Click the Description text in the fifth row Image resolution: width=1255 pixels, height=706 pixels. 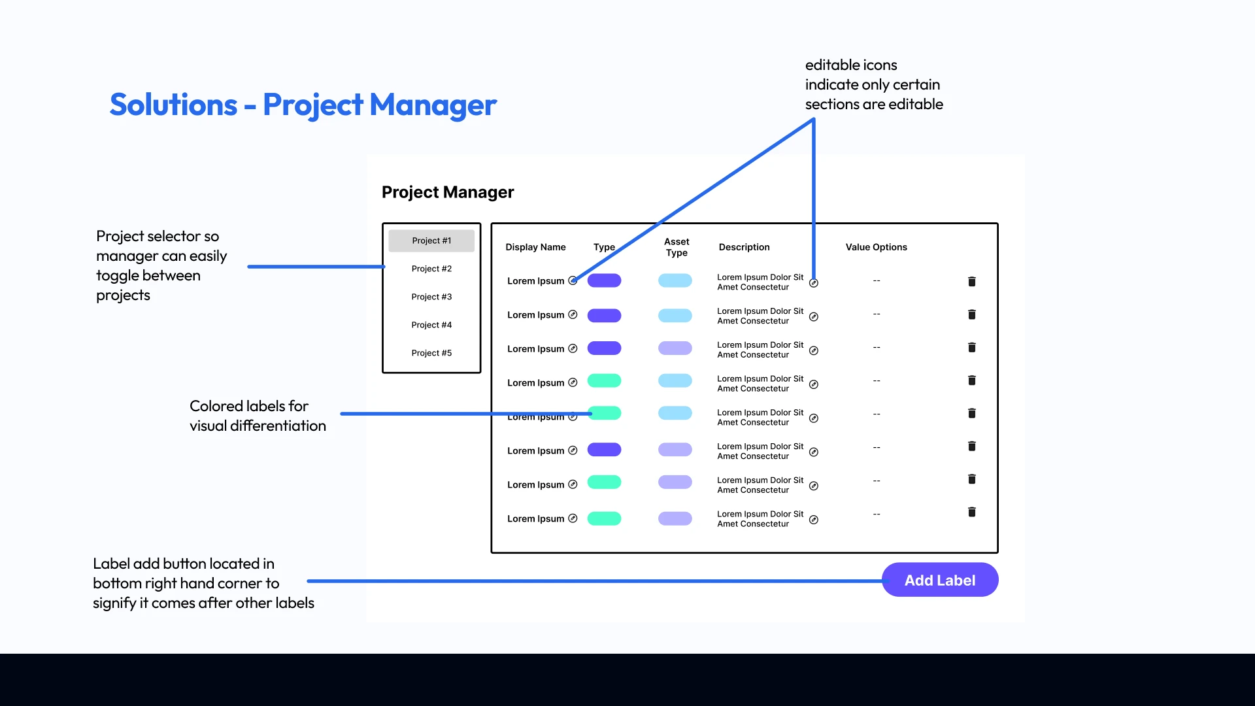coord(760,417)
